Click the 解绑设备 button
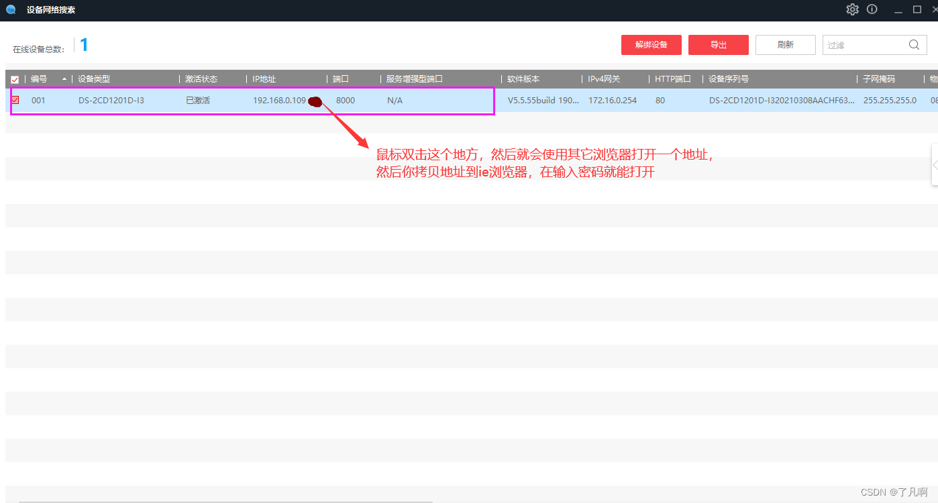This screenshot has width=938, height=503. coord(652,45)
